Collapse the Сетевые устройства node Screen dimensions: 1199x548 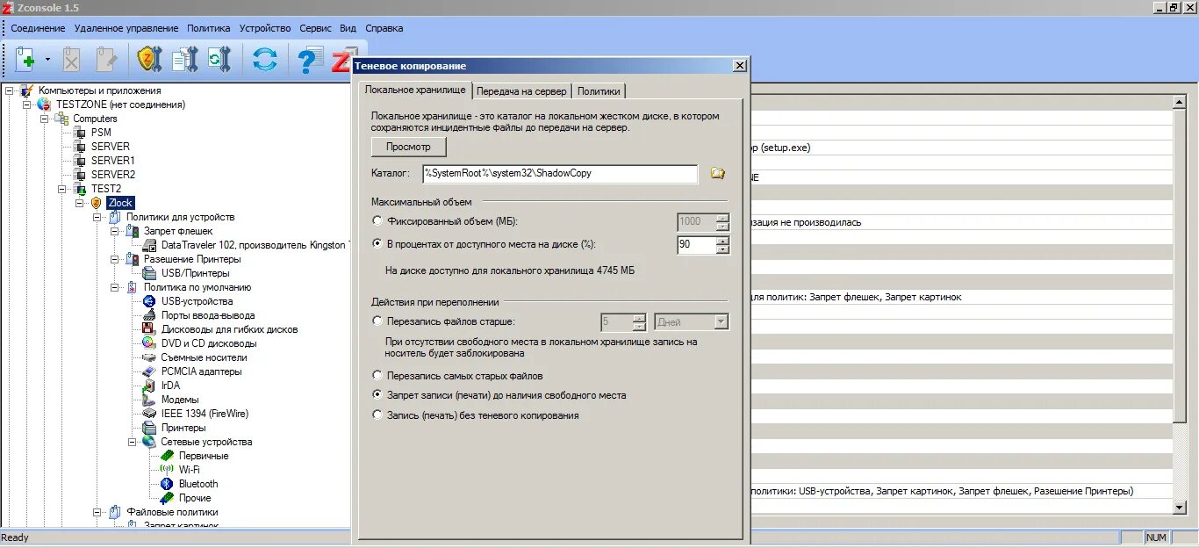[x=133, y=442]
